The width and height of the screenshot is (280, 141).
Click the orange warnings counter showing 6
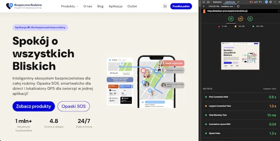(x=256, y=2)
